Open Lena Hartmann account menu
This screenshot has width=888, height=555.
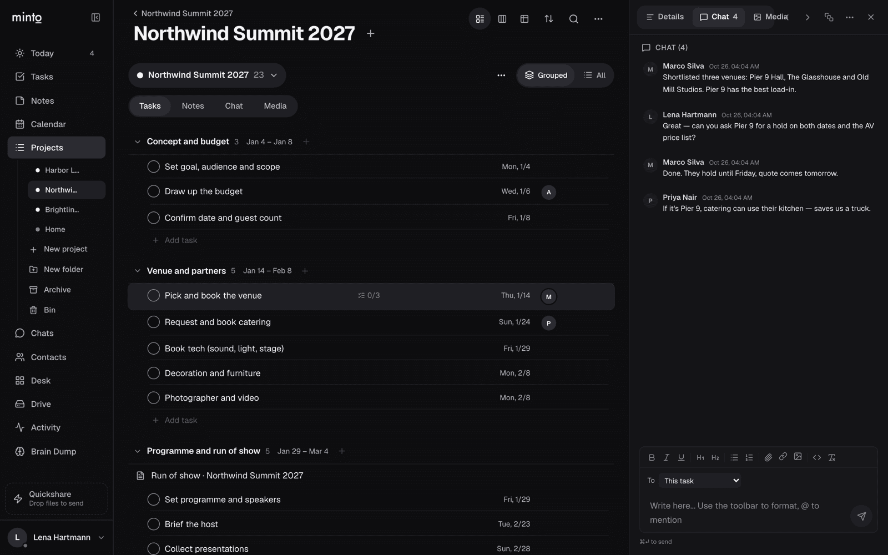[57, 537]
